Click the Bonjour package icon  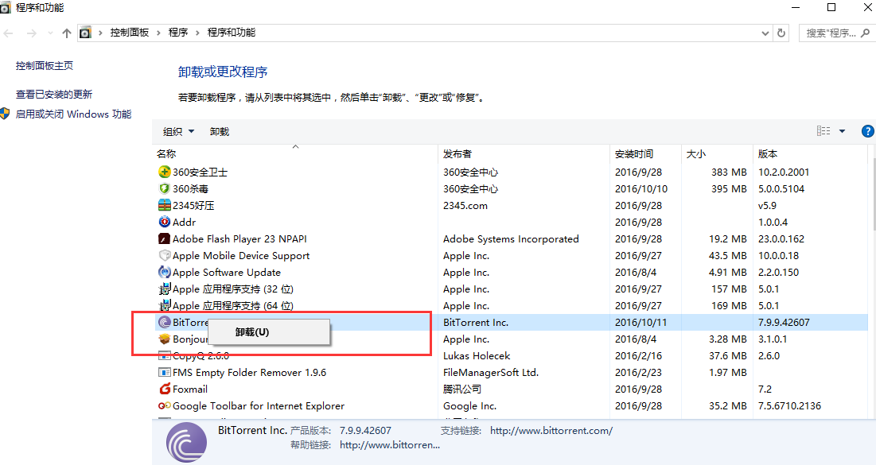coord(164,339)
